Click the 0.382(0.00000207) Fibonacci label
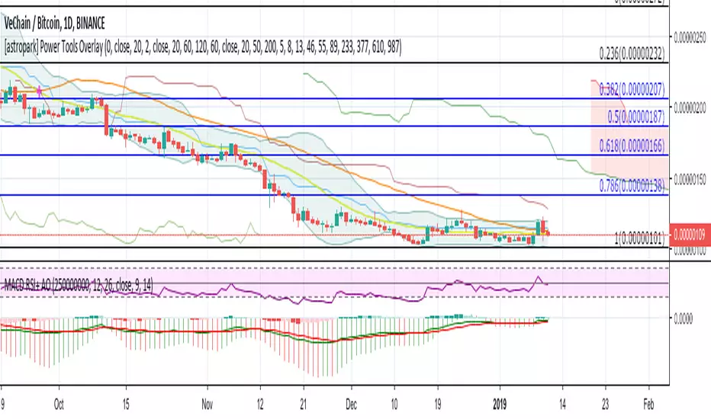This screenshot has width=711, height=419. (x=632, y=88)
